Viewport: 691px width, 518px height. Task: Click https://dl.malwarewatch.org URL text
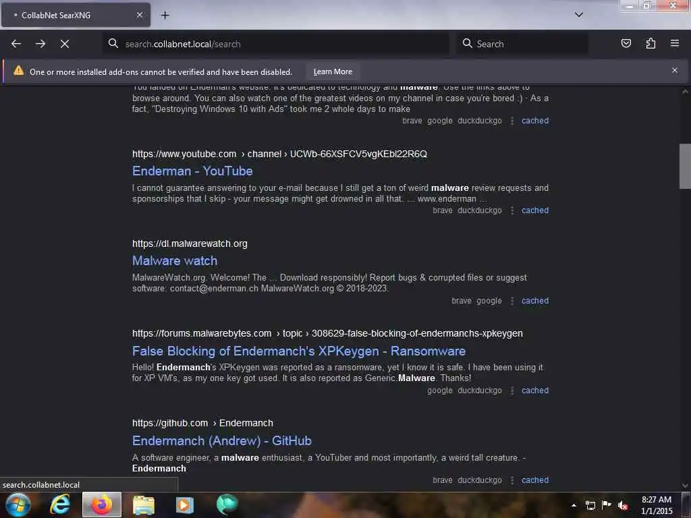click(x=190, y=243)
